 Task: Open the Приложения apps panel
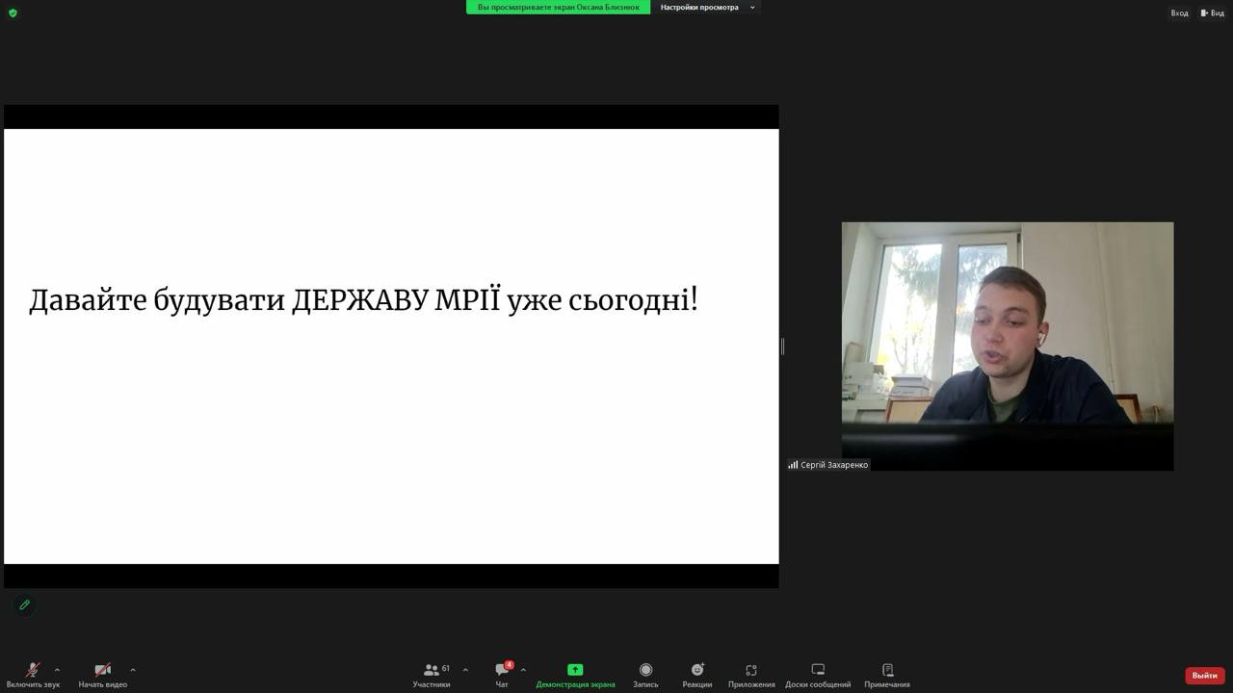[751, 674]
